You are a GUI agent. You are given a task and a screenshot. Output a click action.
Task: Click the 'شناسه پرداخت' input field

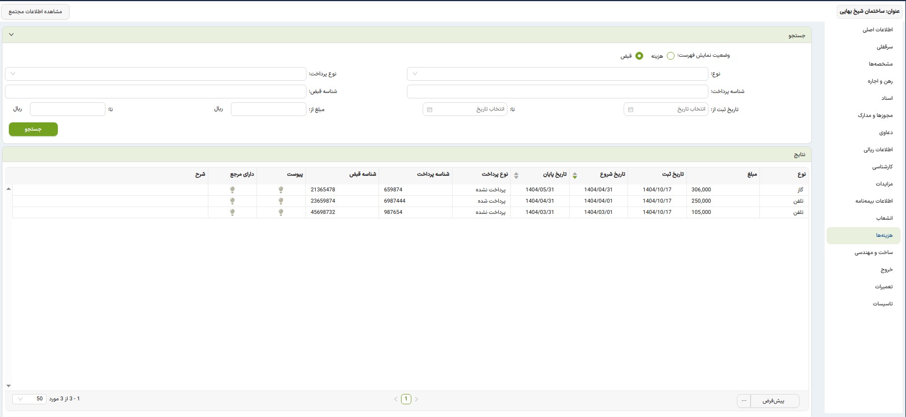(557, 92)
